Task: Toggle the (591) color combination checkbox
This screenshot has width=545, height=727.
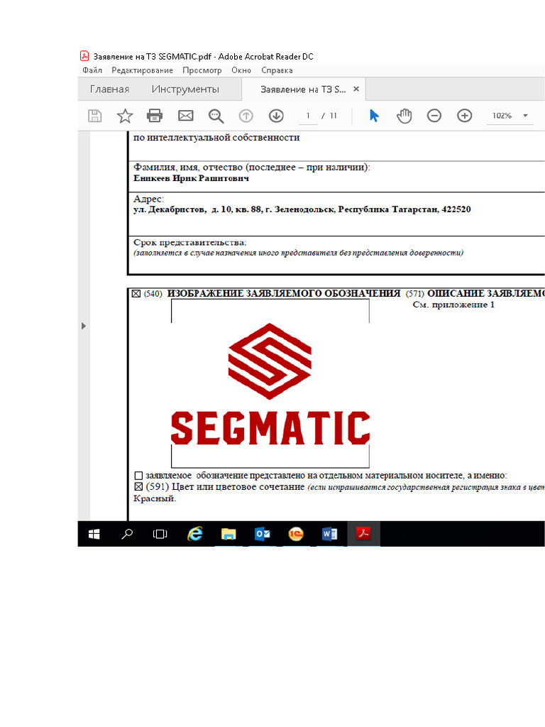Action: tap(138, 487)
